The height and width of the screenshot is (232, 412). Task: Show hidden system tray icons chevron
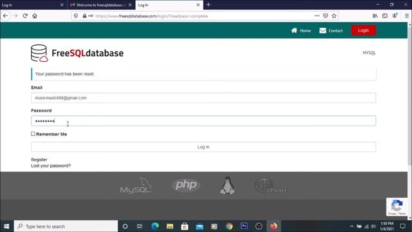351,226
